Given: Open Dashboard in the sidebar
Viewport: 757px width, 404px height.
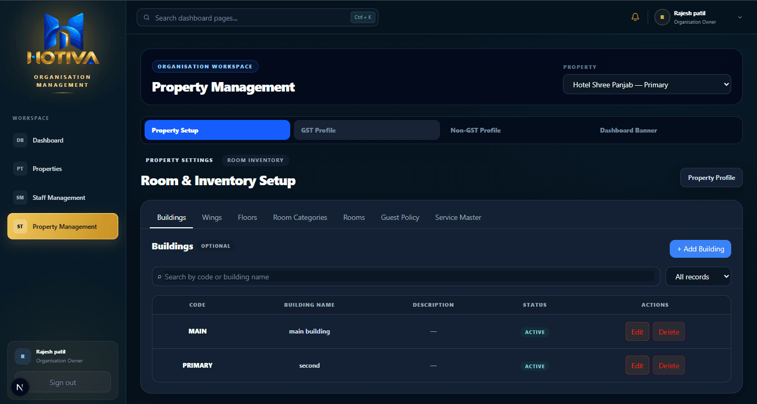Looking at the screenshot, I should 63,140.
